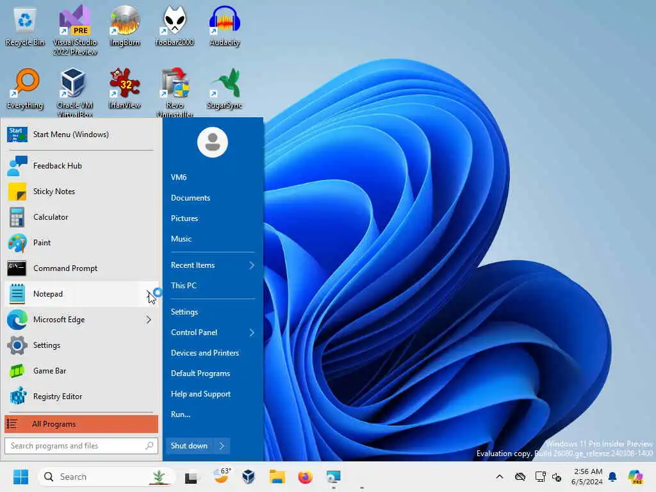Click Shut down button
Screen dimensions: 656x492
click(189, 446)
